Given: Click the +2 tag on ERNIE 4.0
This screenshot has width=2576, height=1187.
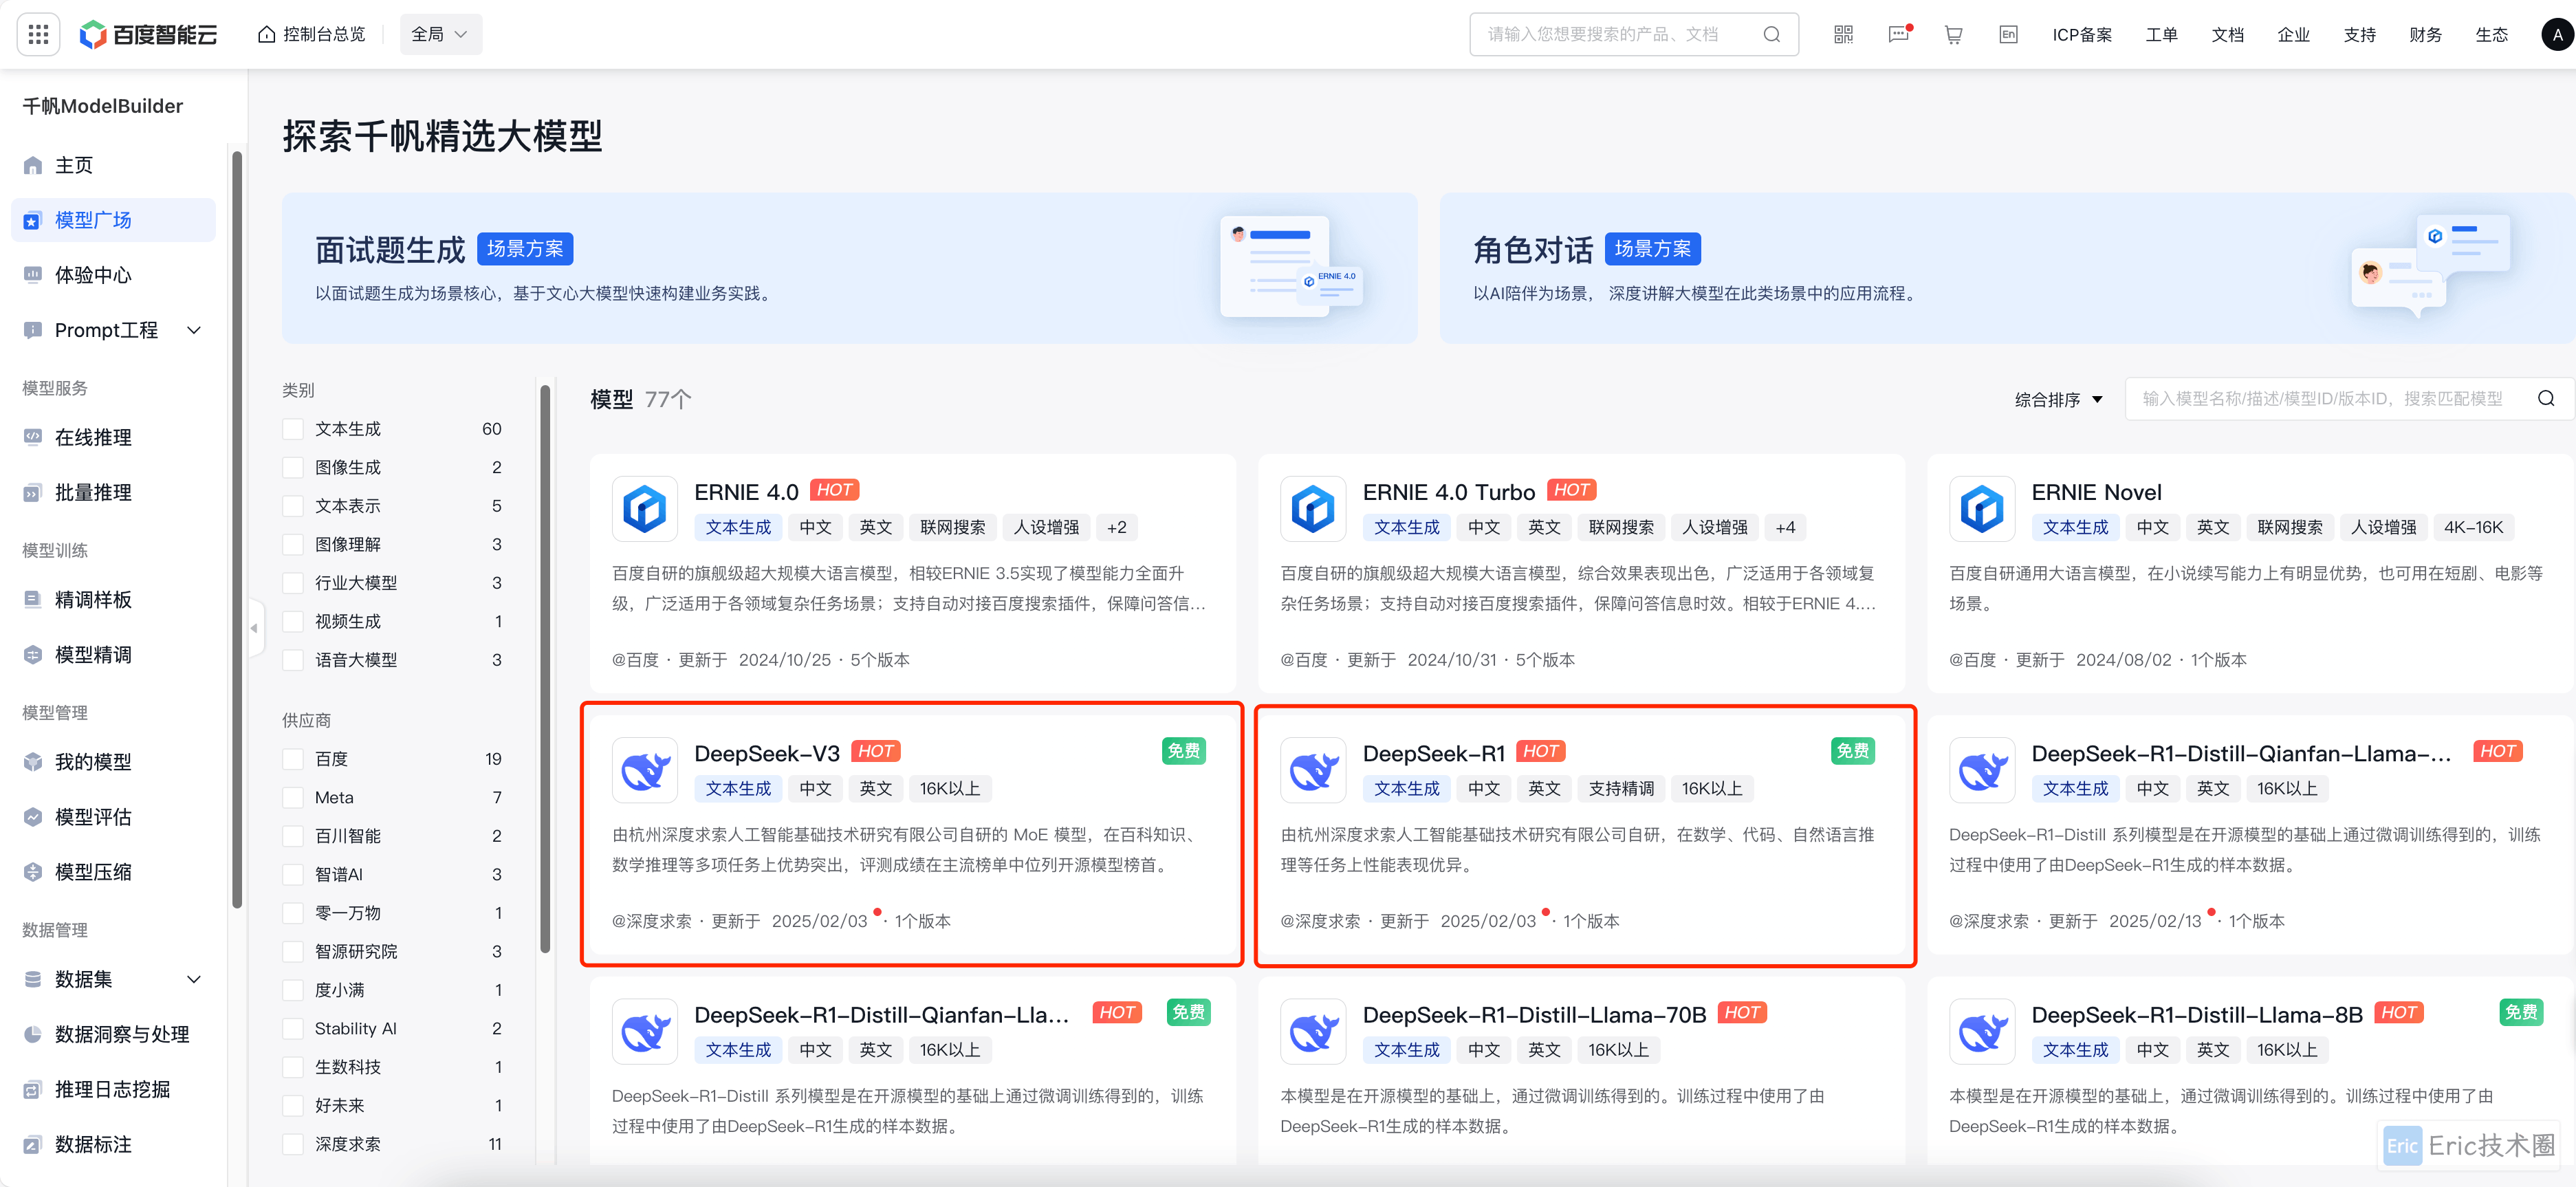Looking at the screenshot, I should tap(1116, 527).
